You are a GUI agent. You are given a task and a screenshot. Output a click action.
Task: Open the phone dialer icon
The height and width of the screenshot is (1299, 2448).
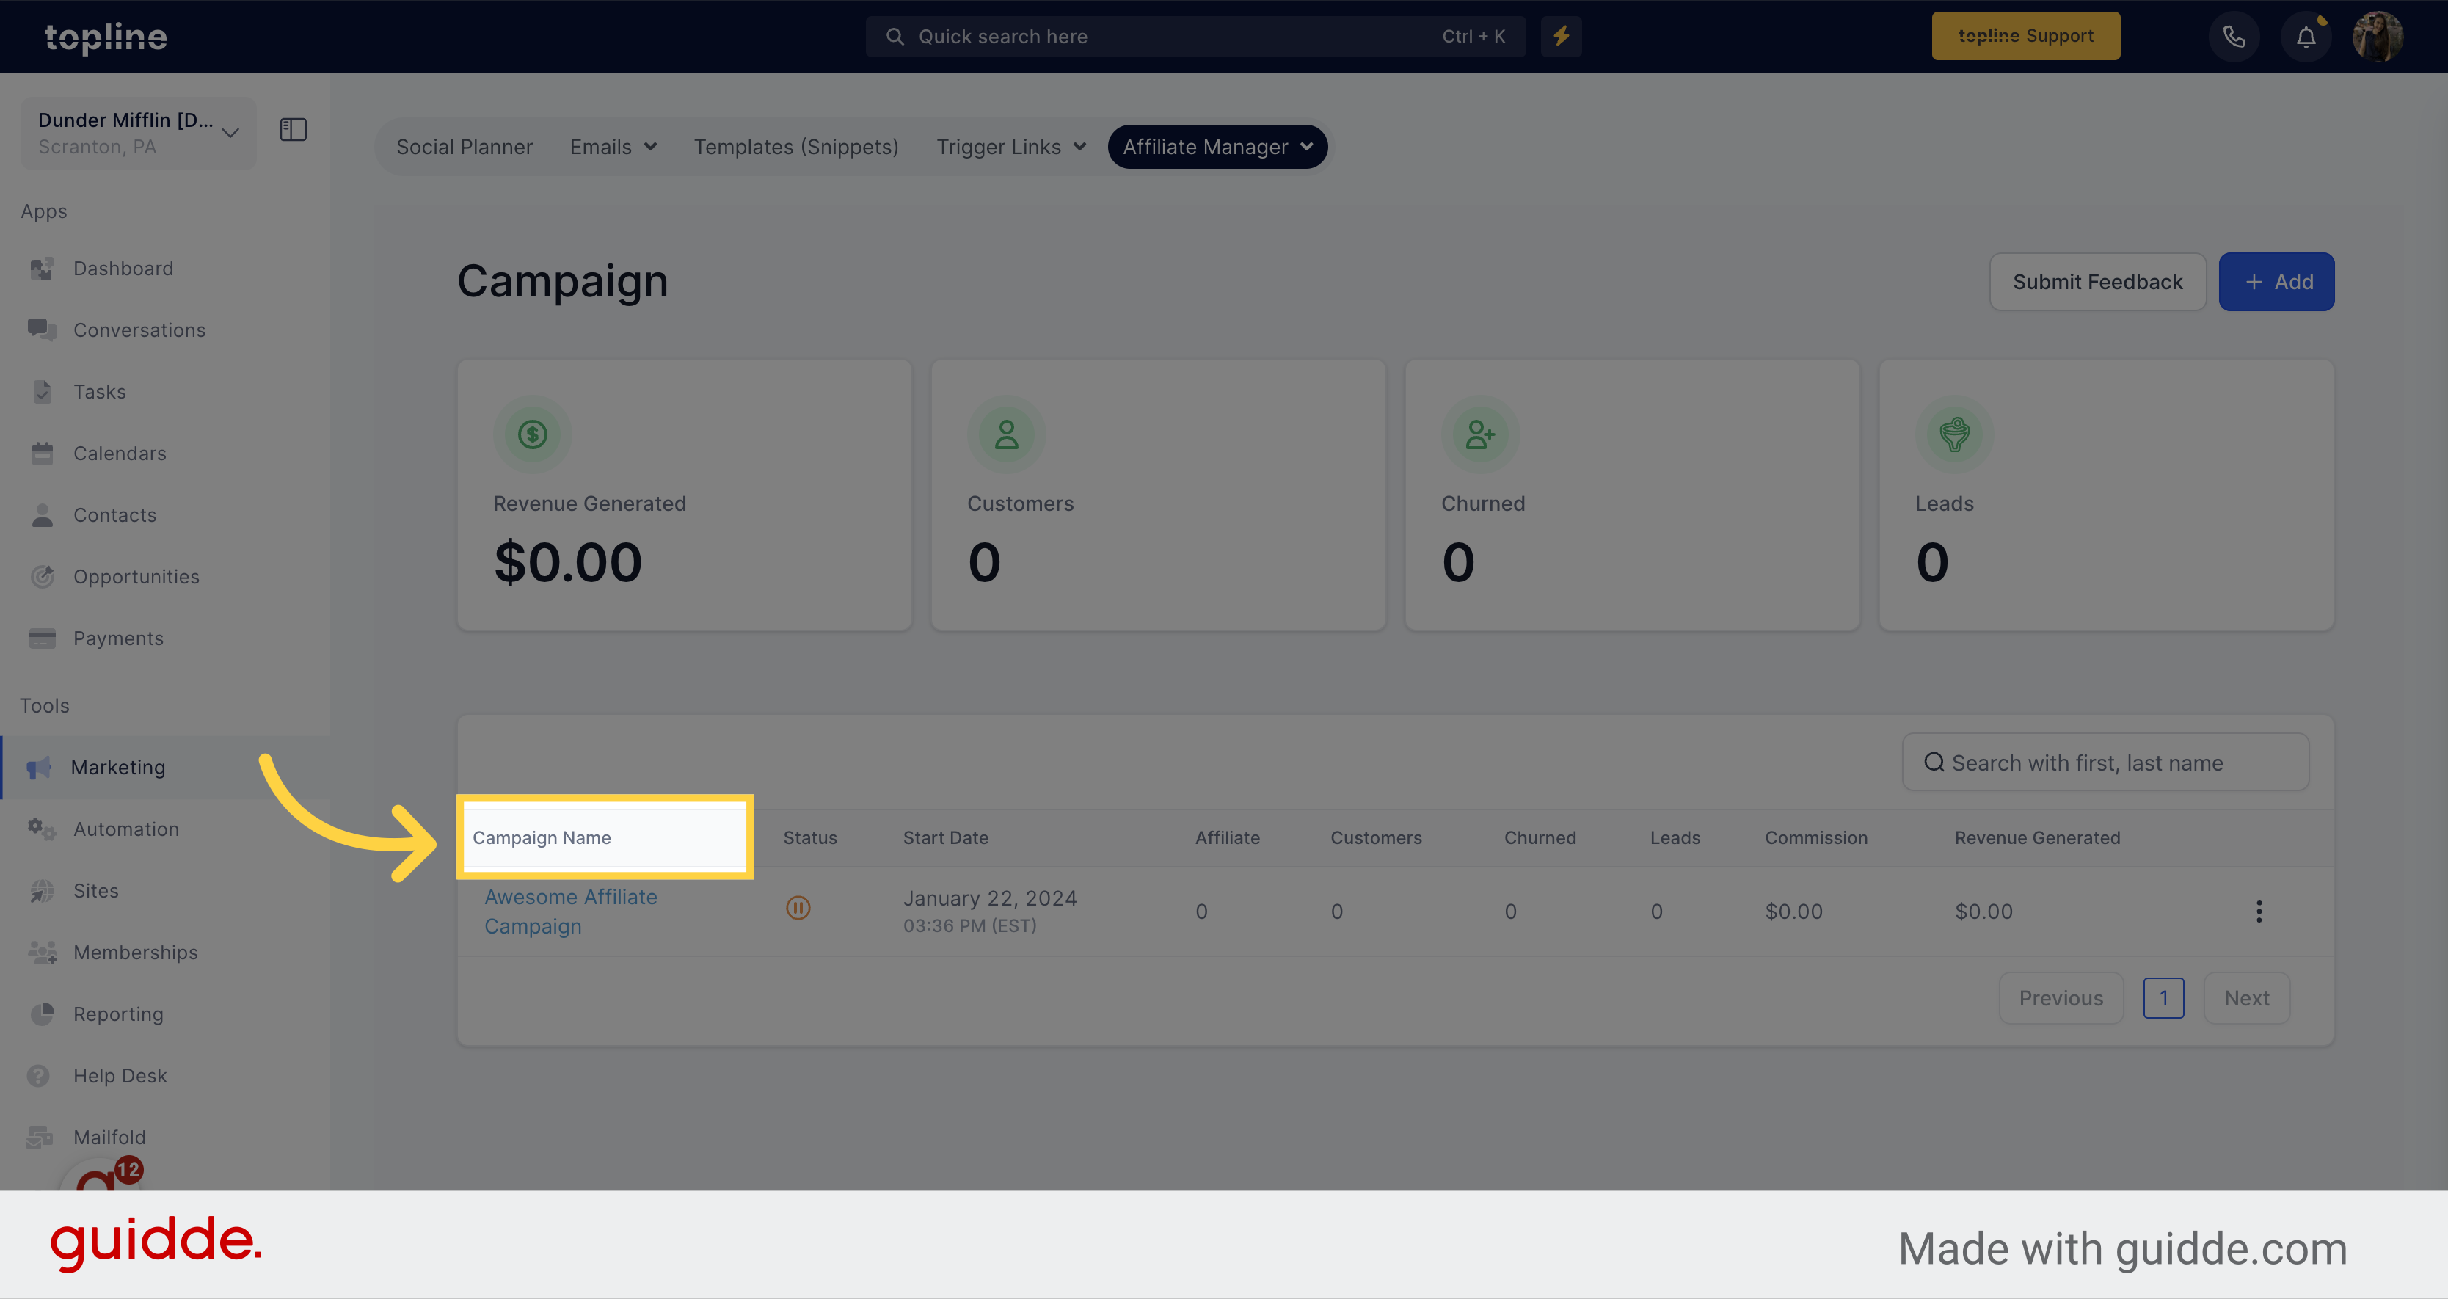(x=2233, y=37)
